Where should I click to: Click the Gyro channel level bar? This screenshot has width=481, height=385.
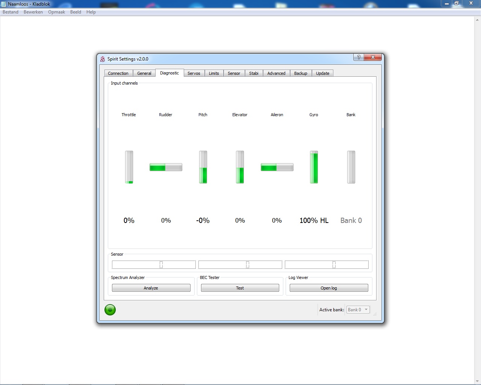coord(314,167)
